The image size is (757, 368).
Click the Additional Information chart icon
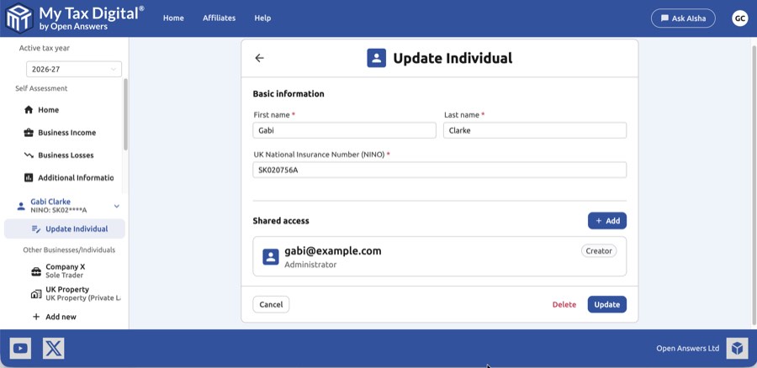(29, 177)
